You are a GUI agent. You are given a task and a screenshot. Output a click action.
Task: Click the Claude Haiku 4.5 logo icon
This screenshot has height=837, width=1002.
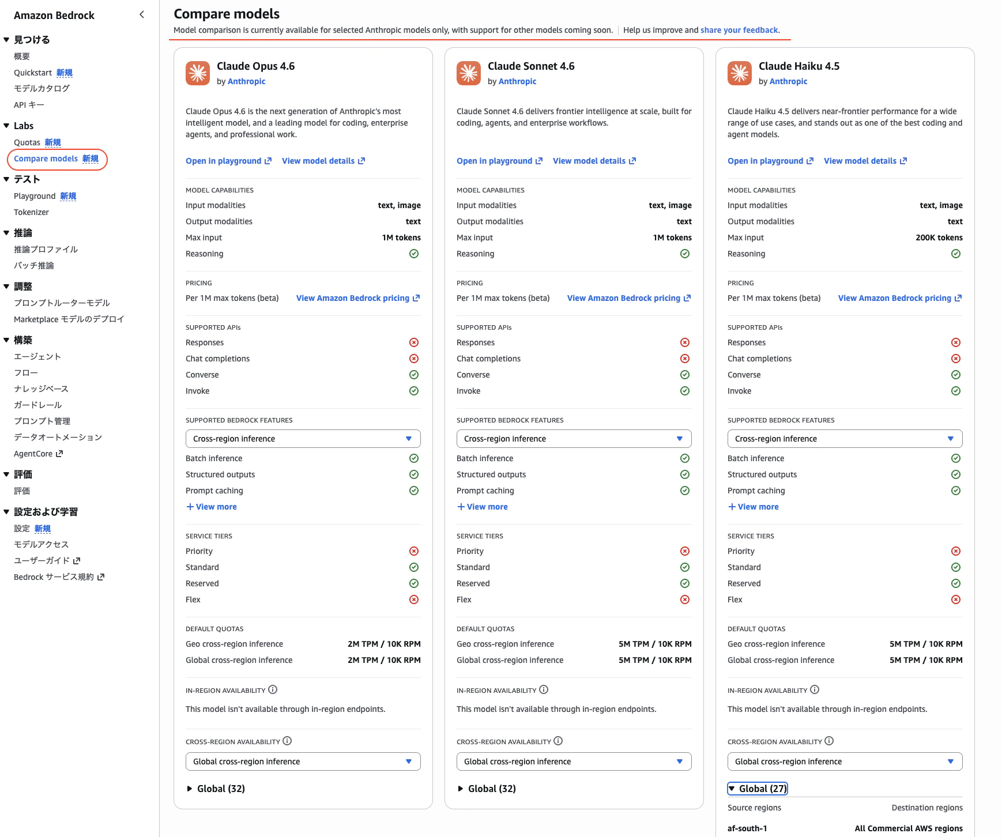(740, 73)
